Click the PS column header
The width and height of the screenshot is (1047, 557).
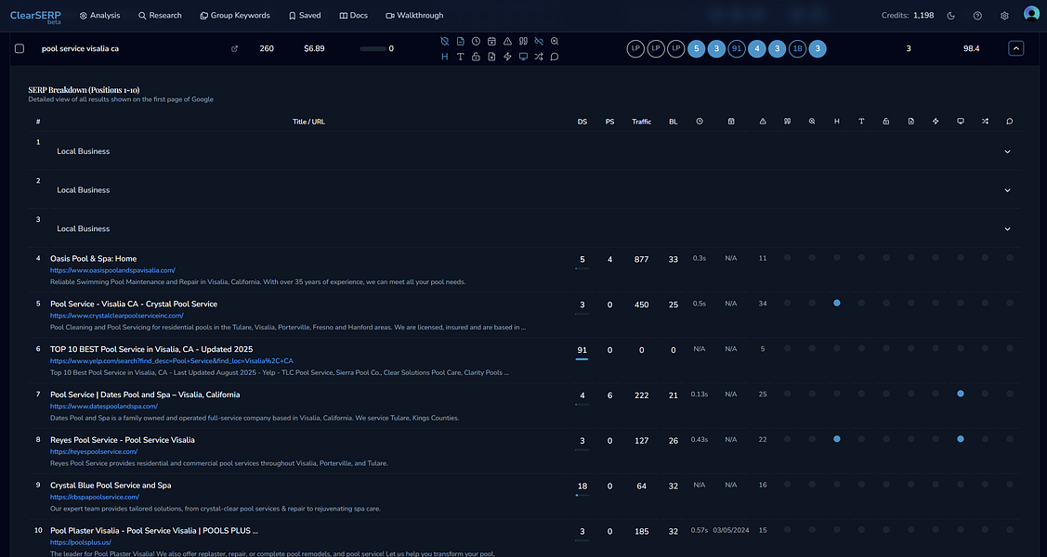click(x=609, y=122)
